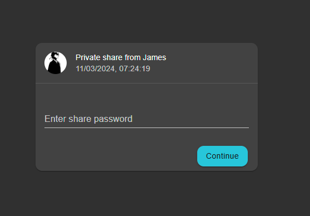Click the Continue button

coord(222,156)
